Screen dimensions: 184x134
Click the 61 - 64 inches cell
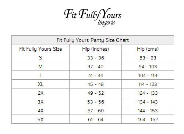[95, 119]
